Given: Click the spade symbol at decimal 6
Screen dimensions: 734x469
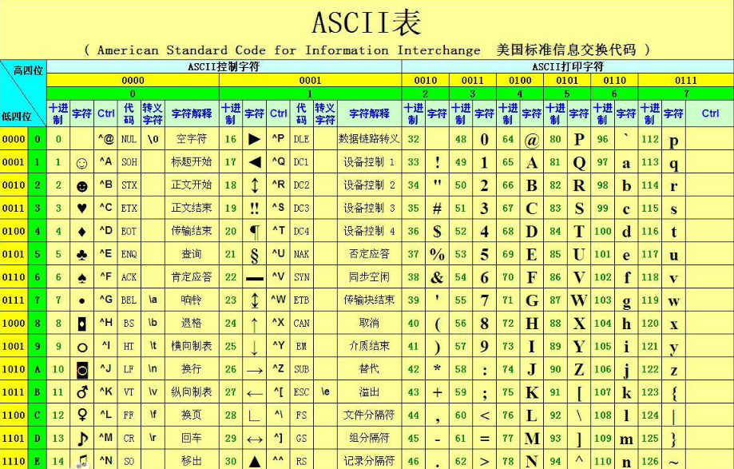Looking at the screenshot, I should point(81,278).
